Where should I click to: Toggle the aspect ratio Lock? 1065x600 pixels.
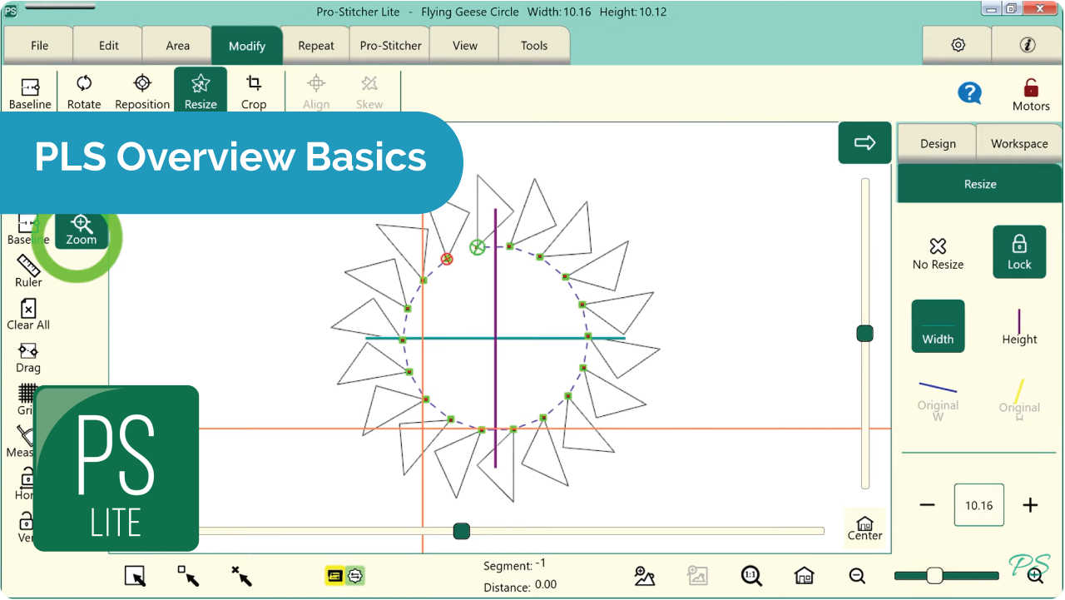coord(1019,251)
